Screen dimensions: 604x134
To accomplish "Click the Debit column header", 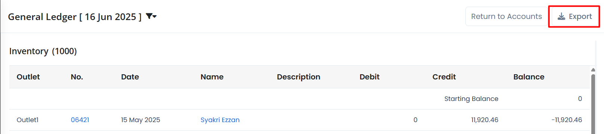I will pyautogui.click(x=369, y=77).
